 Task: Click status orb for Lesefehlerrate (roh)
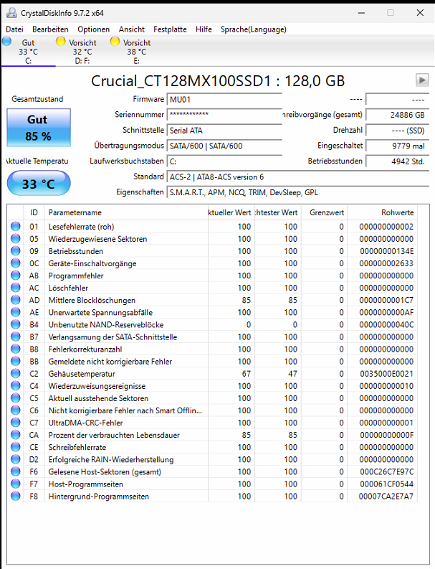(x=16, y=227)
